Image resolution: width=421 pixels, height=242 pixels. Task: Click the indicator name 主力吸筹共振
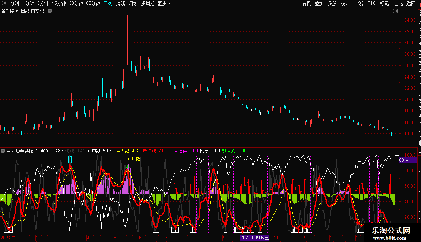pos(20,151)
